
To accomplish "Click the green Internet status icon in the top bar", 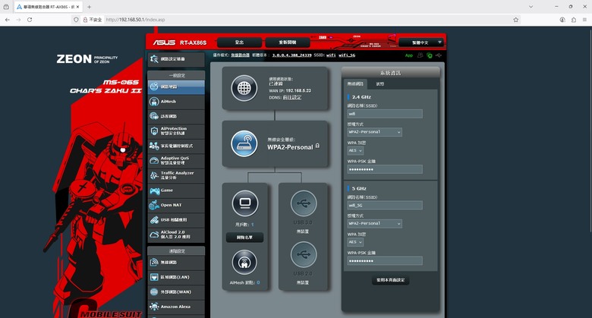I will (x=430, y=55).
